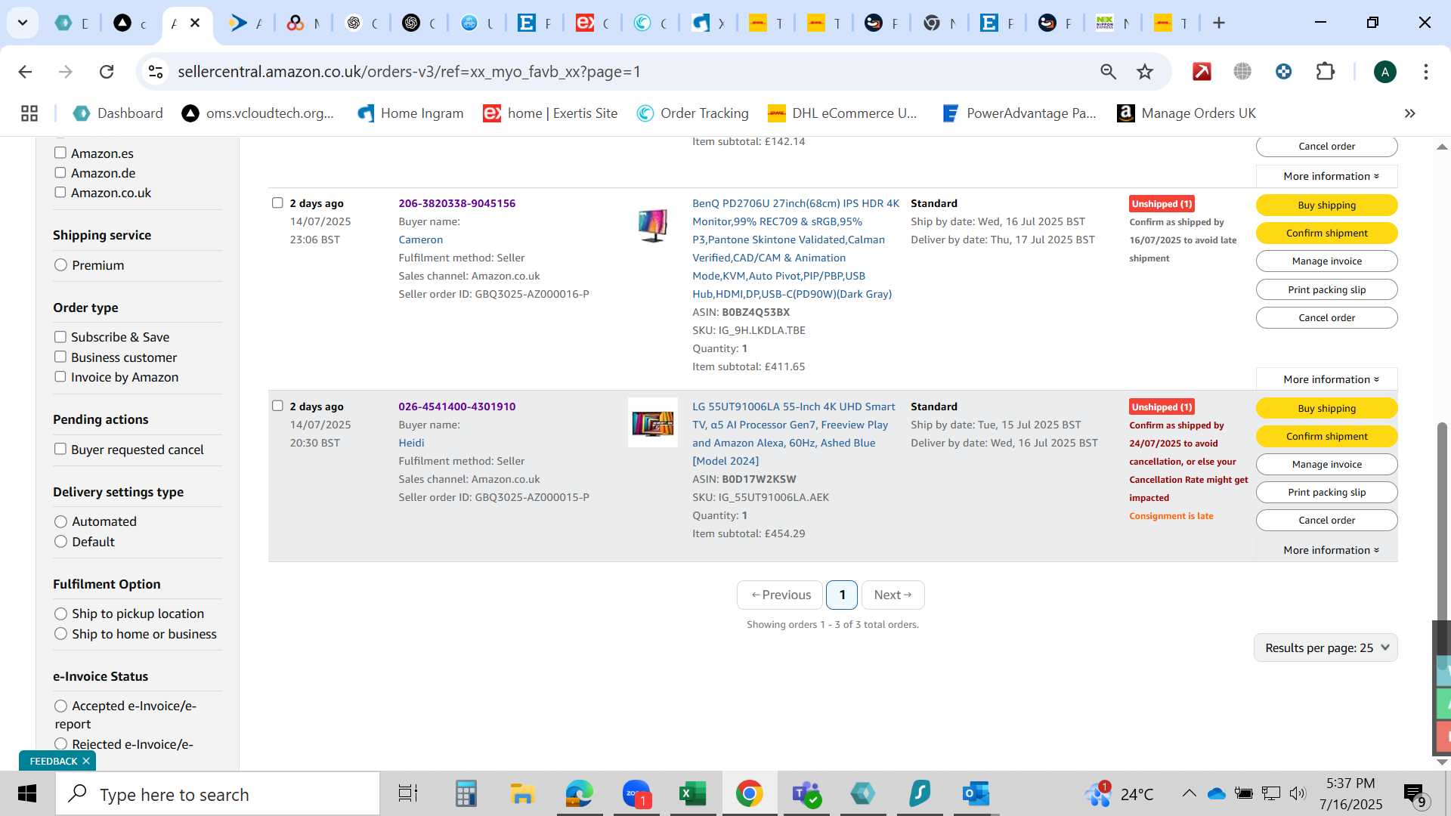Image resolution: width=1451 pixels, height=816 pixels.
Task: Open the Zoom app in taskbar
Action: 636,794
